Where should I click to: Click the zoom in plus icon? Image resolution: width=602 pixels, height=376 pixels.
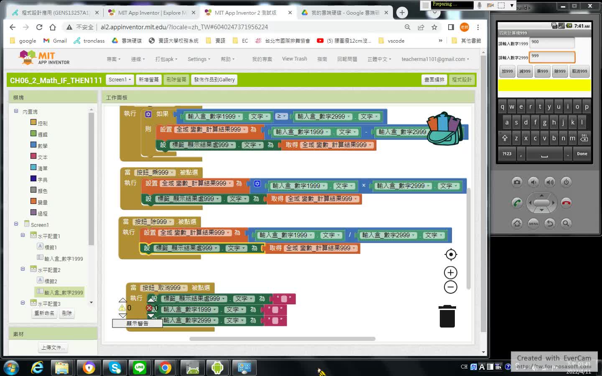pos(450,273)
